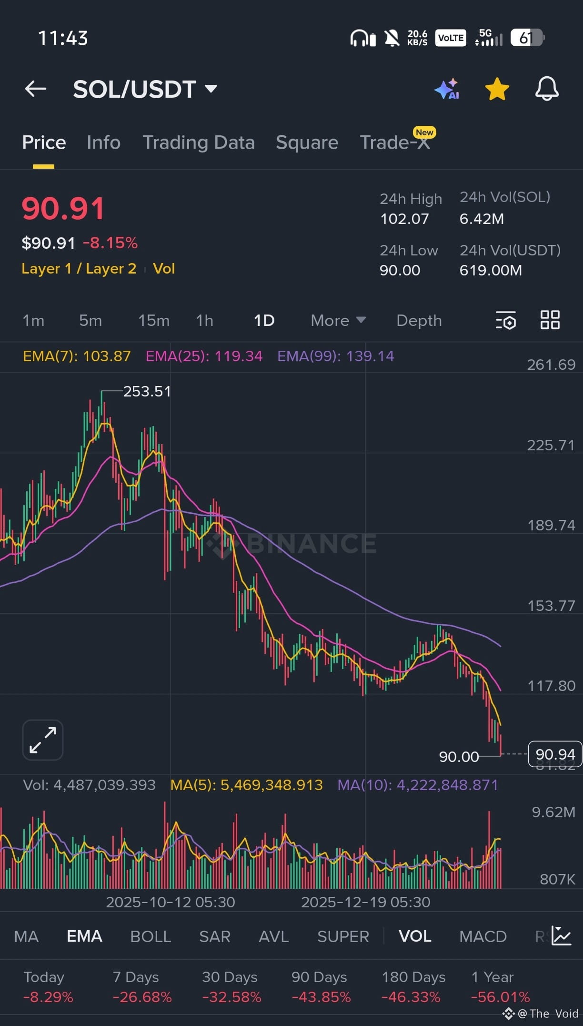Viewport: 583px width, 1026px height.
Task: Tap the MA(10) volume legend
Action: tap(418, 785)
